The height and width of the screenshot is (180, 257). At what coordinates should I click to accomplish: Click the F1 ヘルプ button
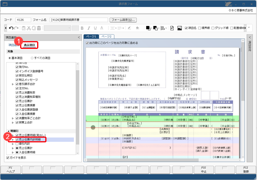point(11,170)
